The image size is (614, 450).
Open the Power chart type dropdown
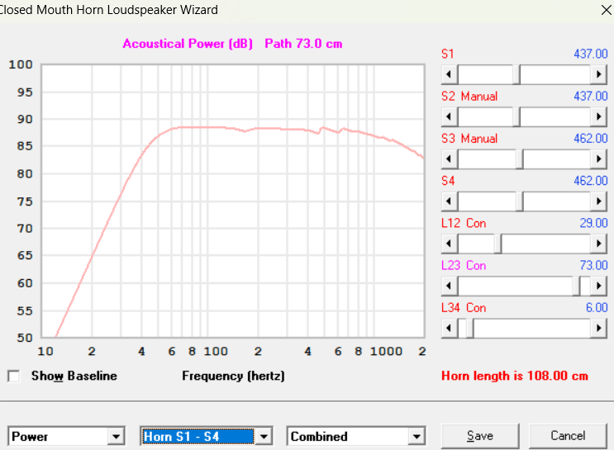tap(116, 436)
